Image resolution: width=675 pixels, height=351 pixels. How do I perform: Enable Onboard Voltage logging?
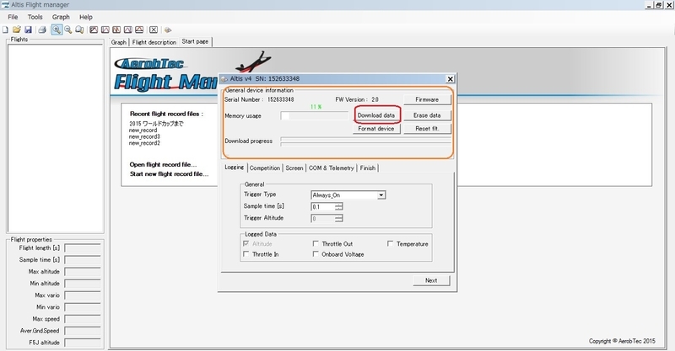click(x=316, y=254)
